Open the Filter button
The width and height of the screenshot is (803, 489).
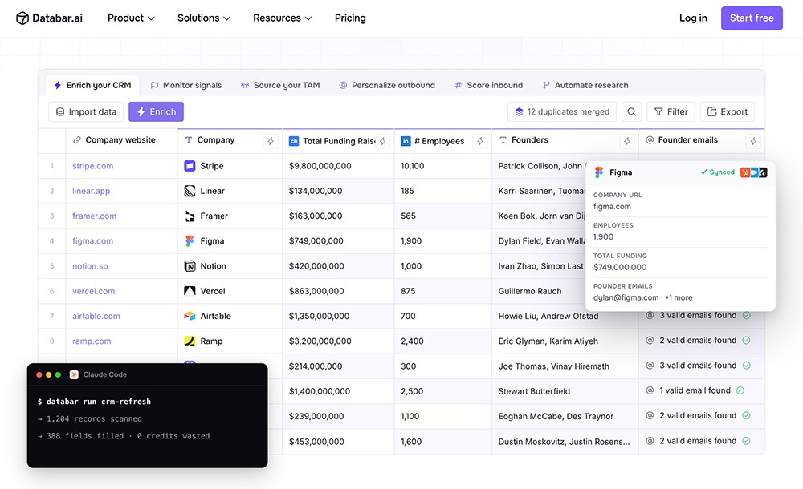[671, 111]
